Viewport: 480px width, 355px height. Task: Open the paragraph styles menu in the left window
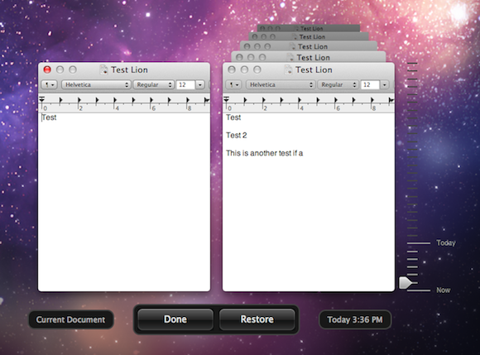click(50, 84)
